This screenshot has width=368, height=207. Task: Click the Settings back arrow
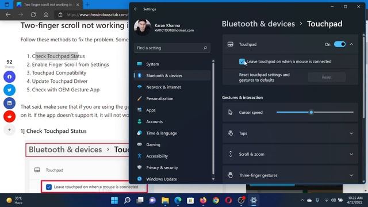coord(136,9)
